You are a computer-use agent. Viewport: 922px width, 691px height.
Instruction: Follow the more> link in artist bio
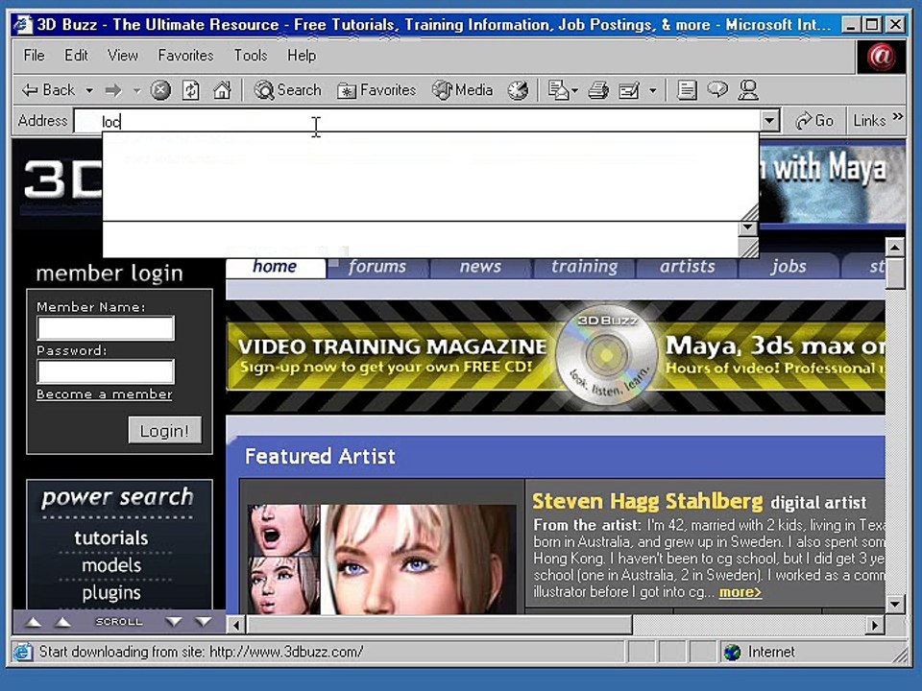pos(740,592)
